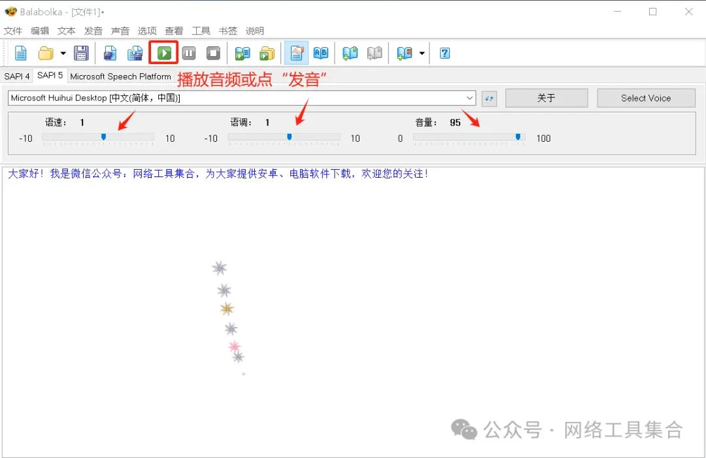
Task: Click the Select Voice button
Action: tap(646, 98)
